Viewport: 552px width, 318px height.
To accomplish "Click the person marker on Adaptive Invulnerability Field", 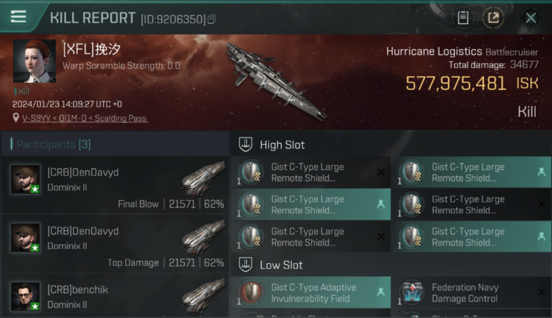I will 381,292.
